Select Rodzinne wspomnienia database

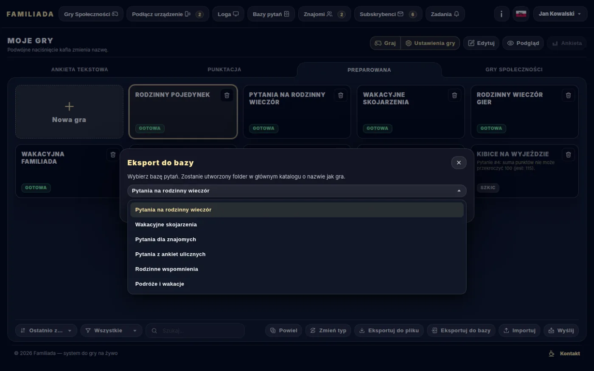coord(297,269)
